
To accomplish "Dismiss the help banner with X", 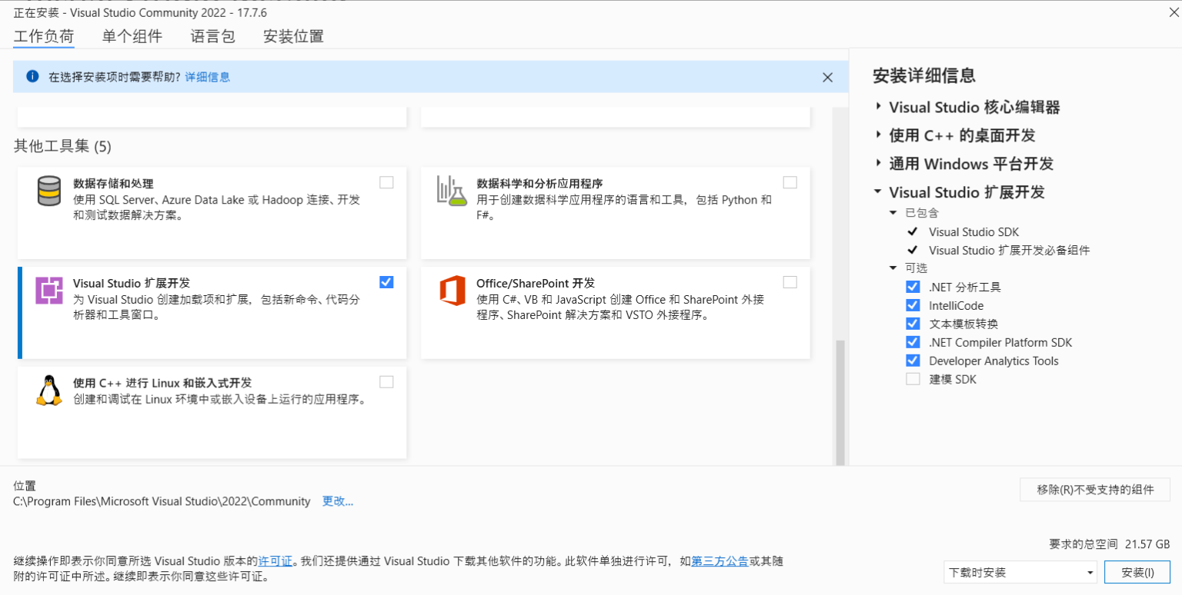I will 828,77.
